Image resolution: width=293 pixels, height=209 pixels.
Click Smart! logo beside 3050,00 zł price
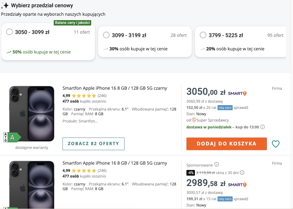coord(237,93)
